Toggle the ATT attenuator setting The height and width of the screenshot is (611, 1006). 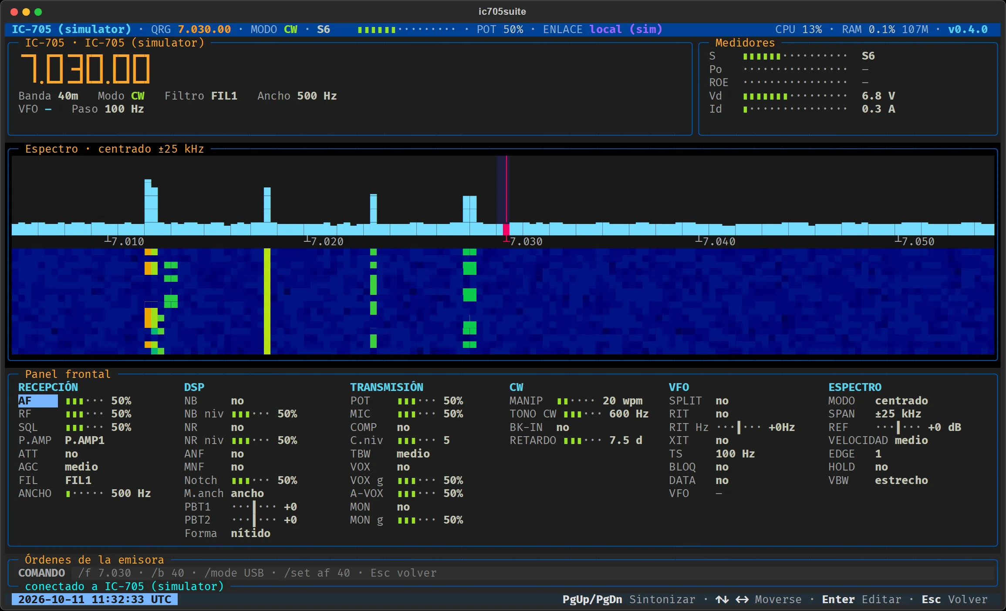[x=71, y=454]
